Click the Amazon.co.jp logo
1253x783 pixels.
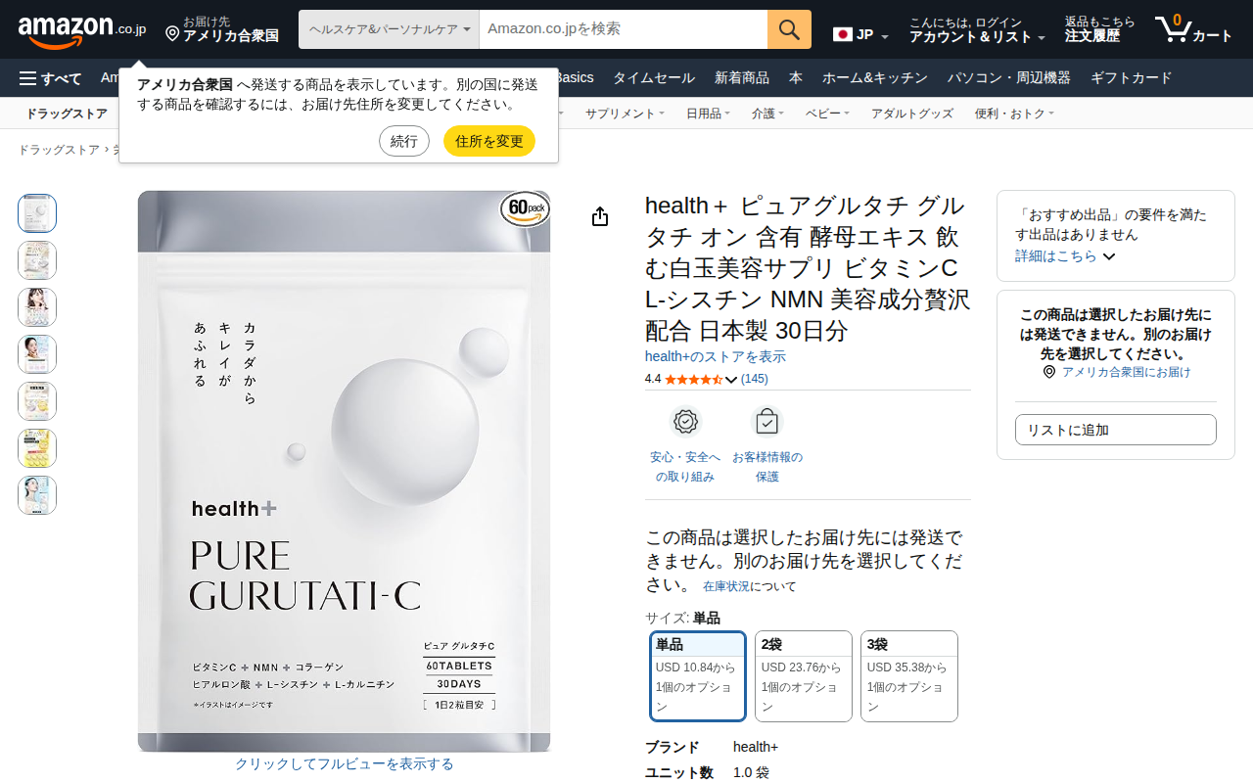(82, 31)
